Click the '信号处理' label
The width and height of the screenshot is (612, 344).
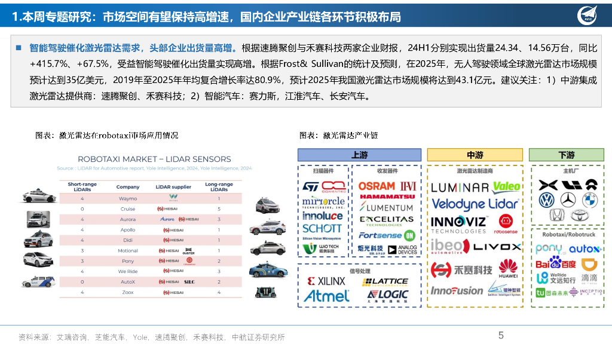pyautogui.click(x=360, y=271)
